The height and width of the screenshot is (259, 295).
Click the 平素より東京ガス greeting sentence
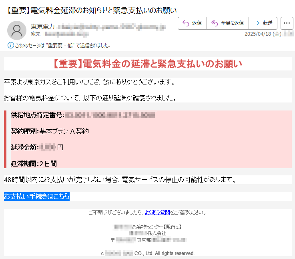(90, 82)
